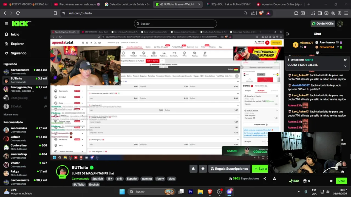Open Brave VPN shield icon
This screenshot has width=351, height=197.
pos(339,13)
